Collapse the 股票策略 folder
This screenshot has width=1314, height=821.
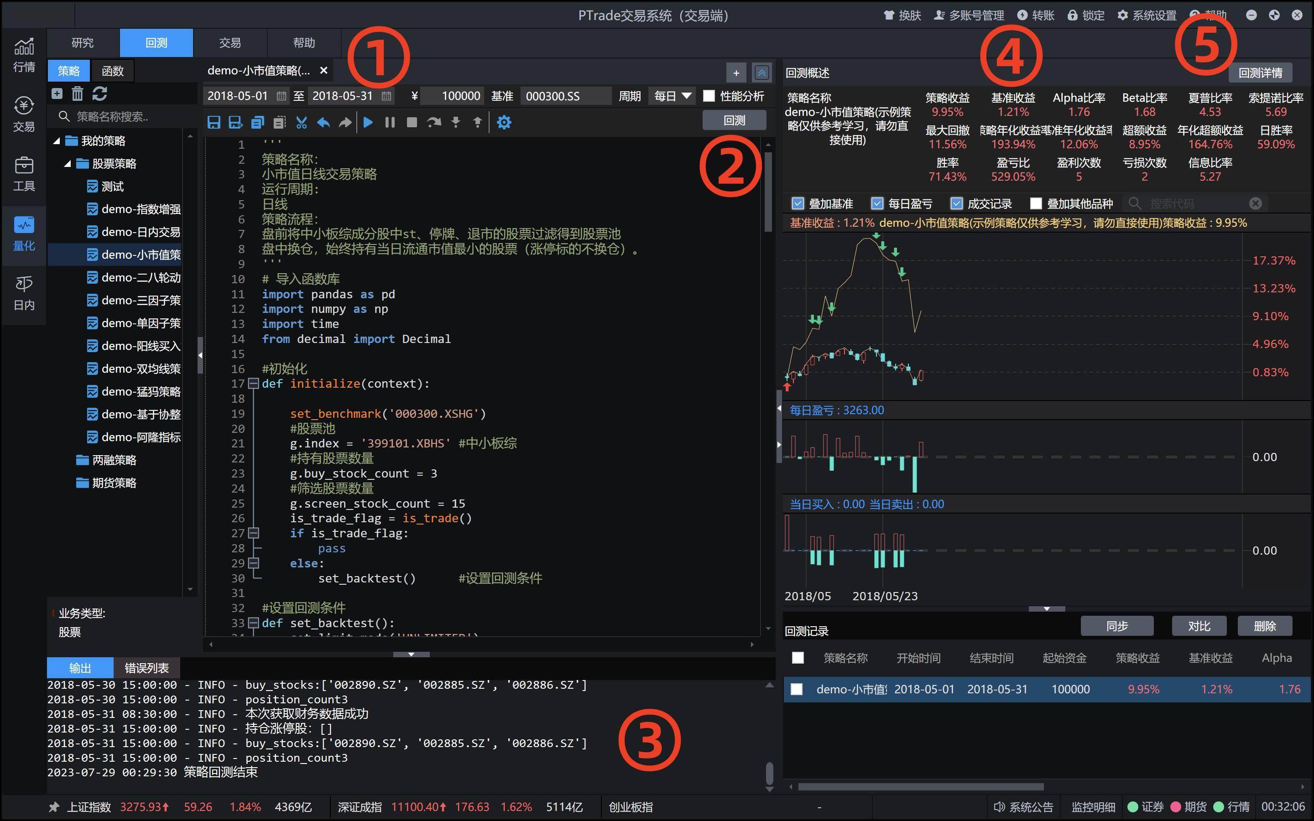68,163
